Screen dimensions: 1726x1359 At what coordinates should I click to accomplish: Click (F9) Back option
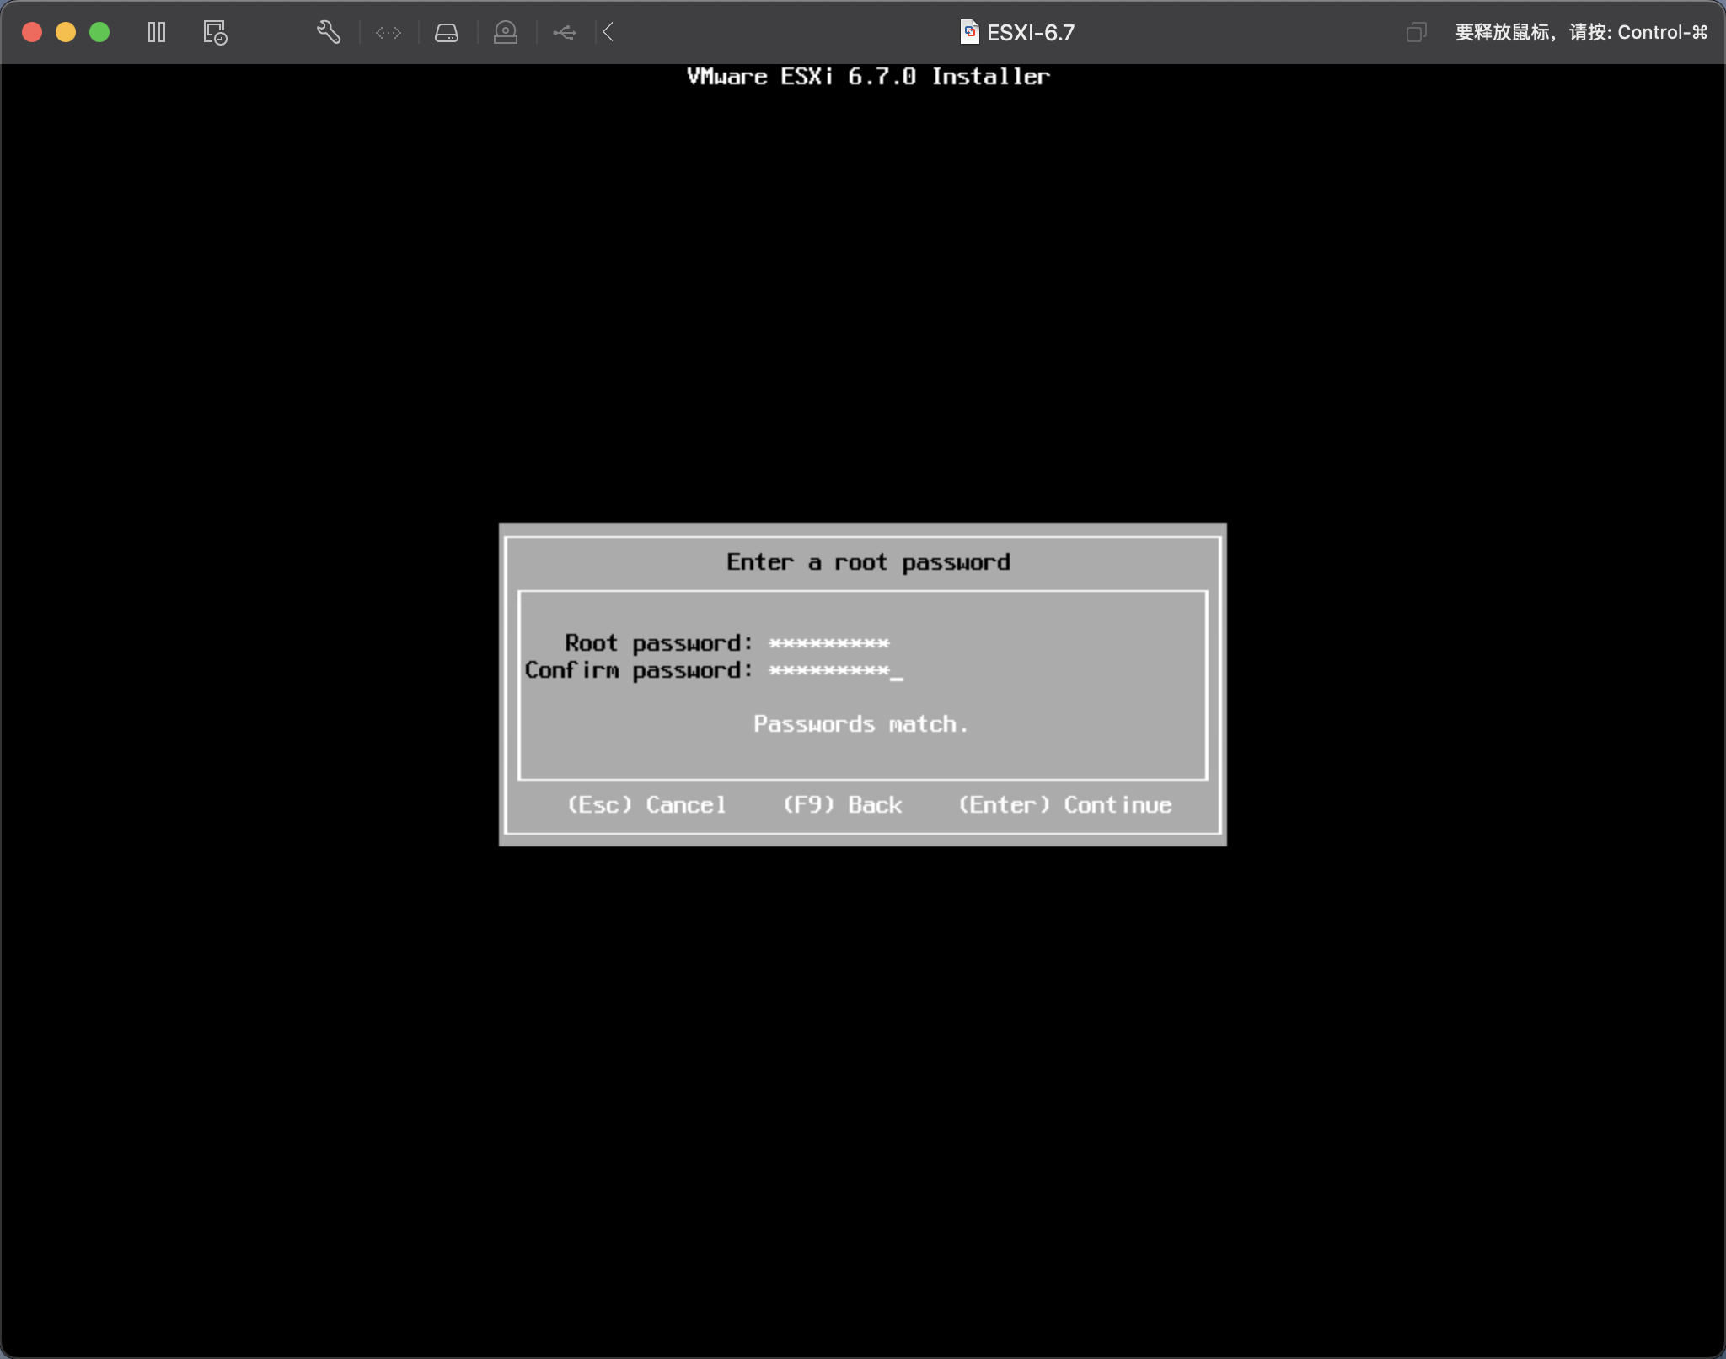pos(842,804)
